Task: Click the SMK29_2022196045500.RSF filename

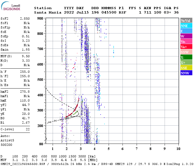Action: click(x=23, y=164)
